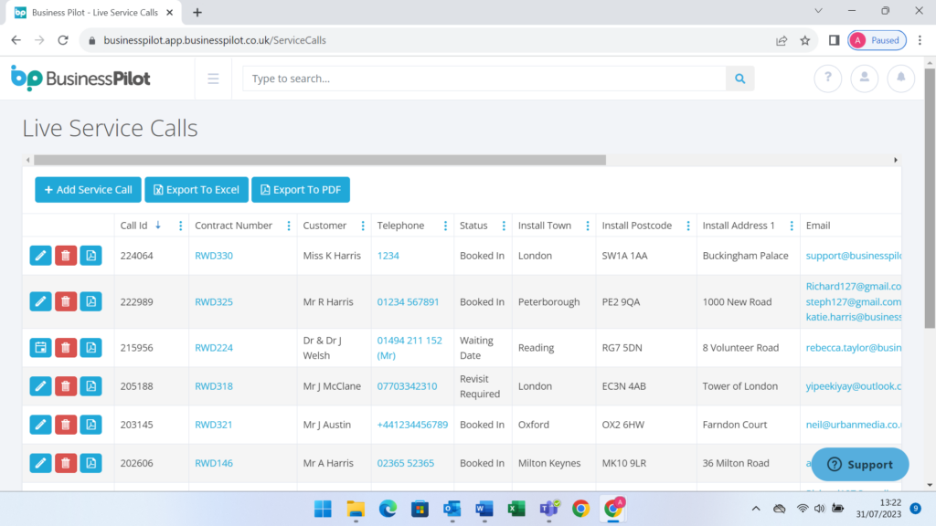Delete service call 205188
The image size is (936, 526).
(66, 386)
